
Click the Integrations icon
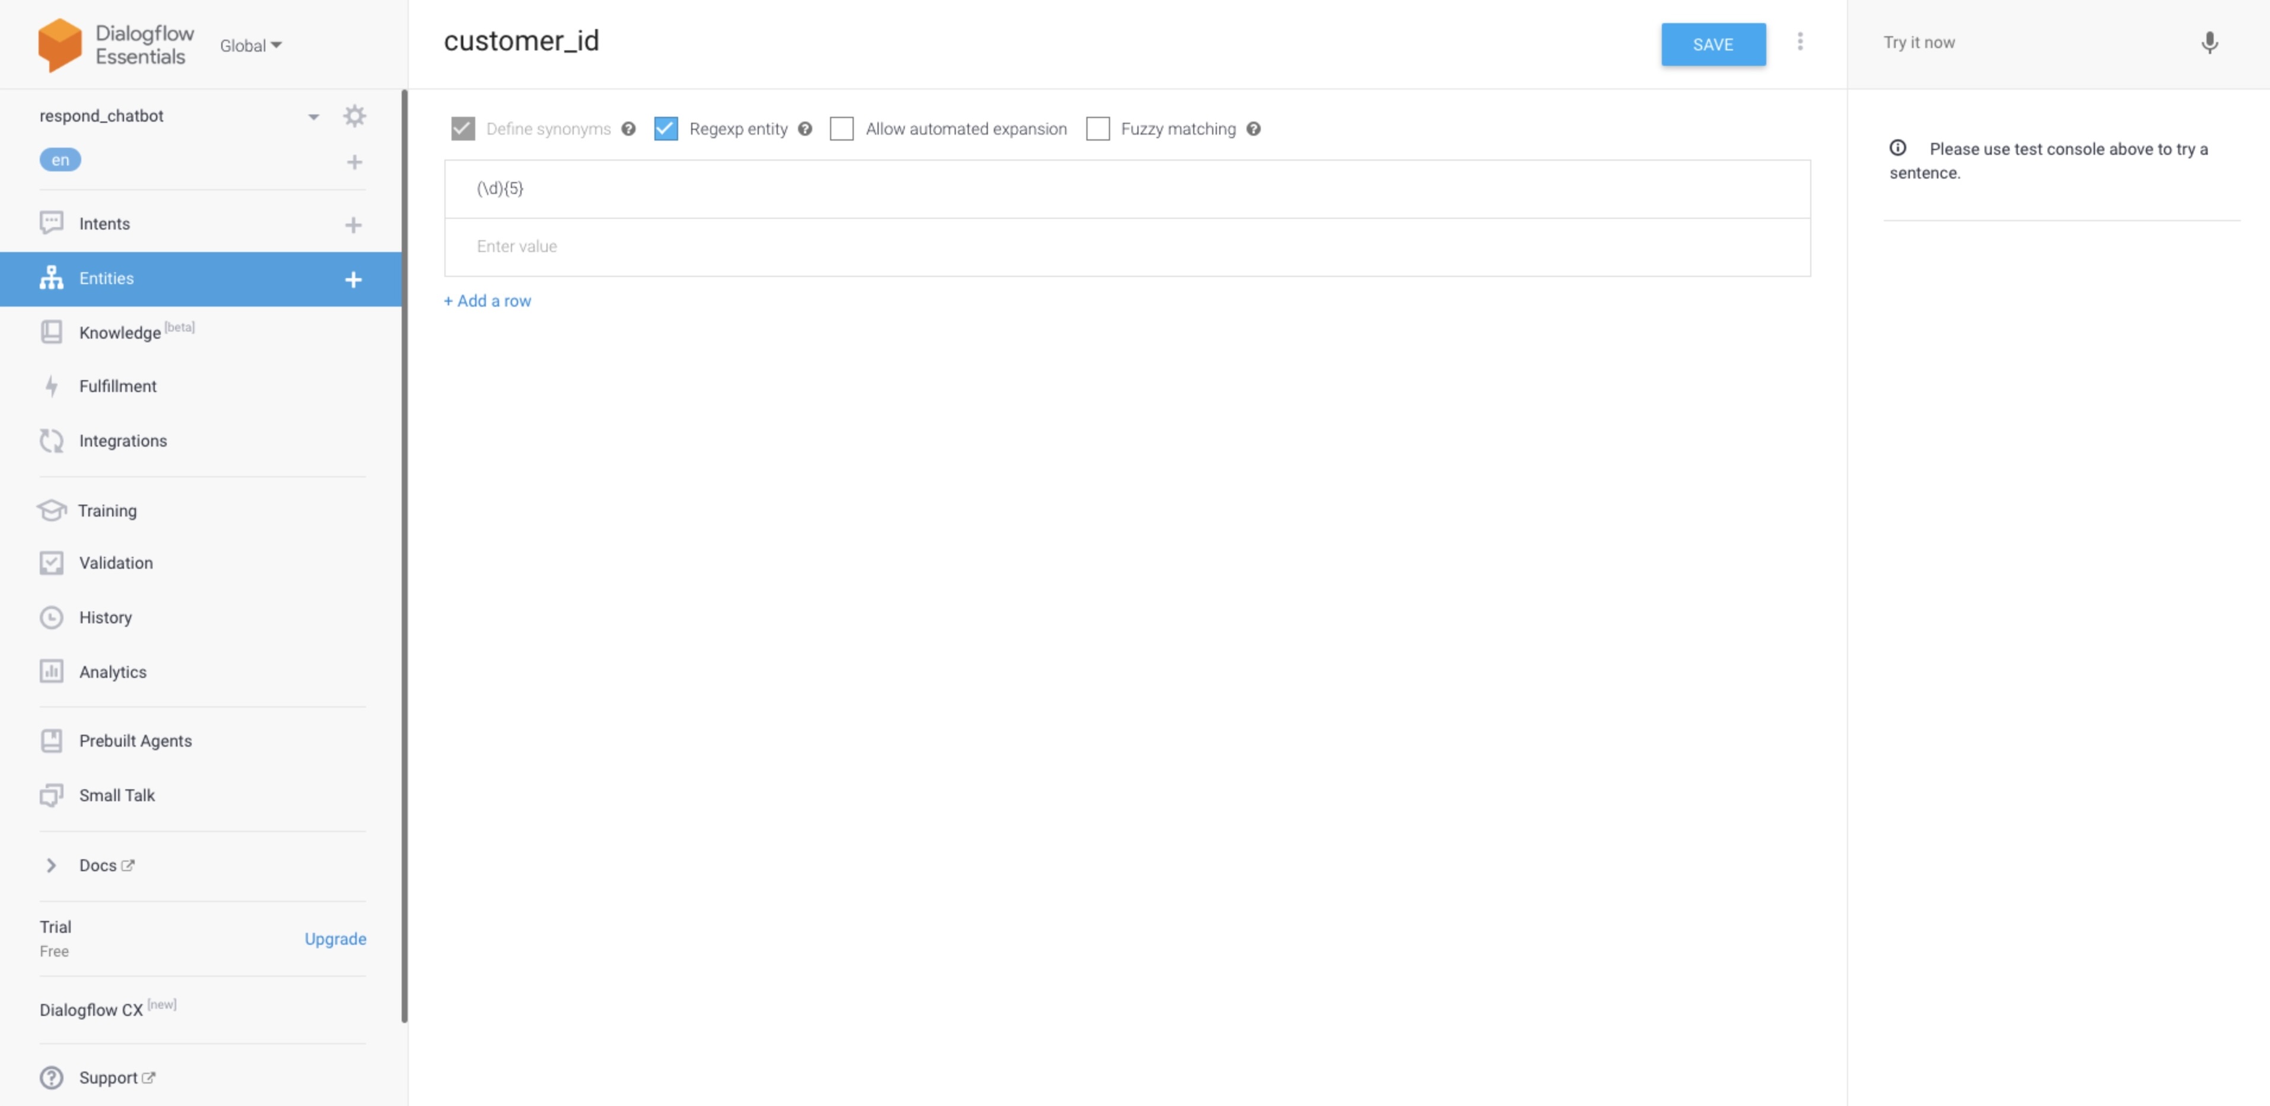click(50, 440)
